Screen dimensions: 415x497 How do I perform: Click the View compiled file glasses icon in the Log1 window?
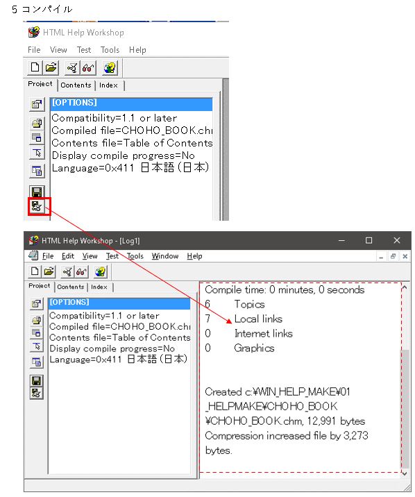coord(81,271)
